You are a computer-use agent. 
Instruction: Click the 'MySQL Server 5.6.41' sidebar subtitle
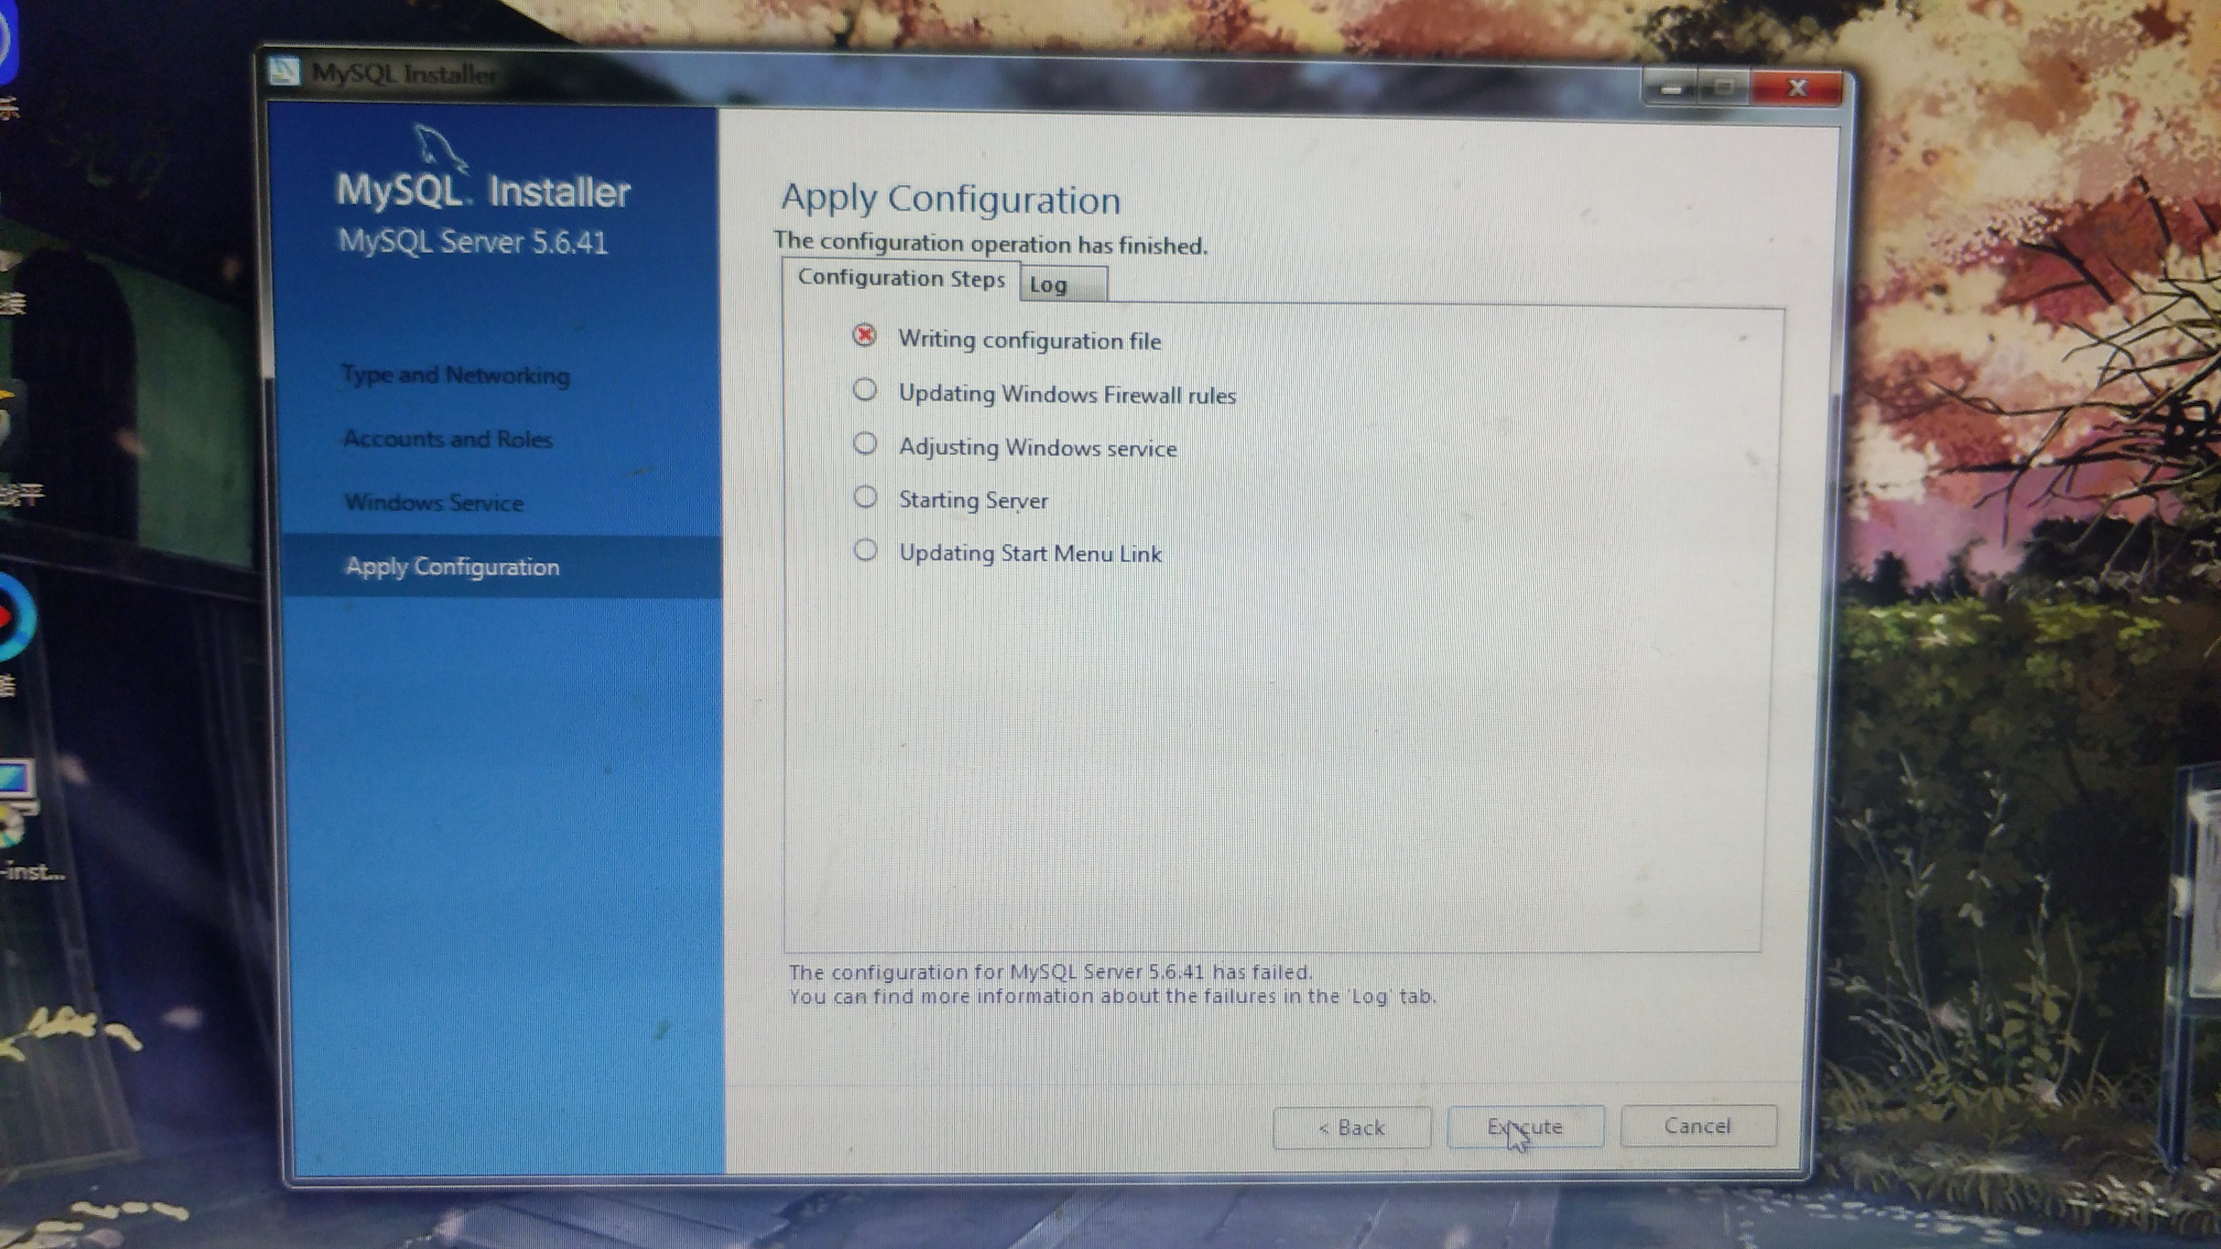473,241
